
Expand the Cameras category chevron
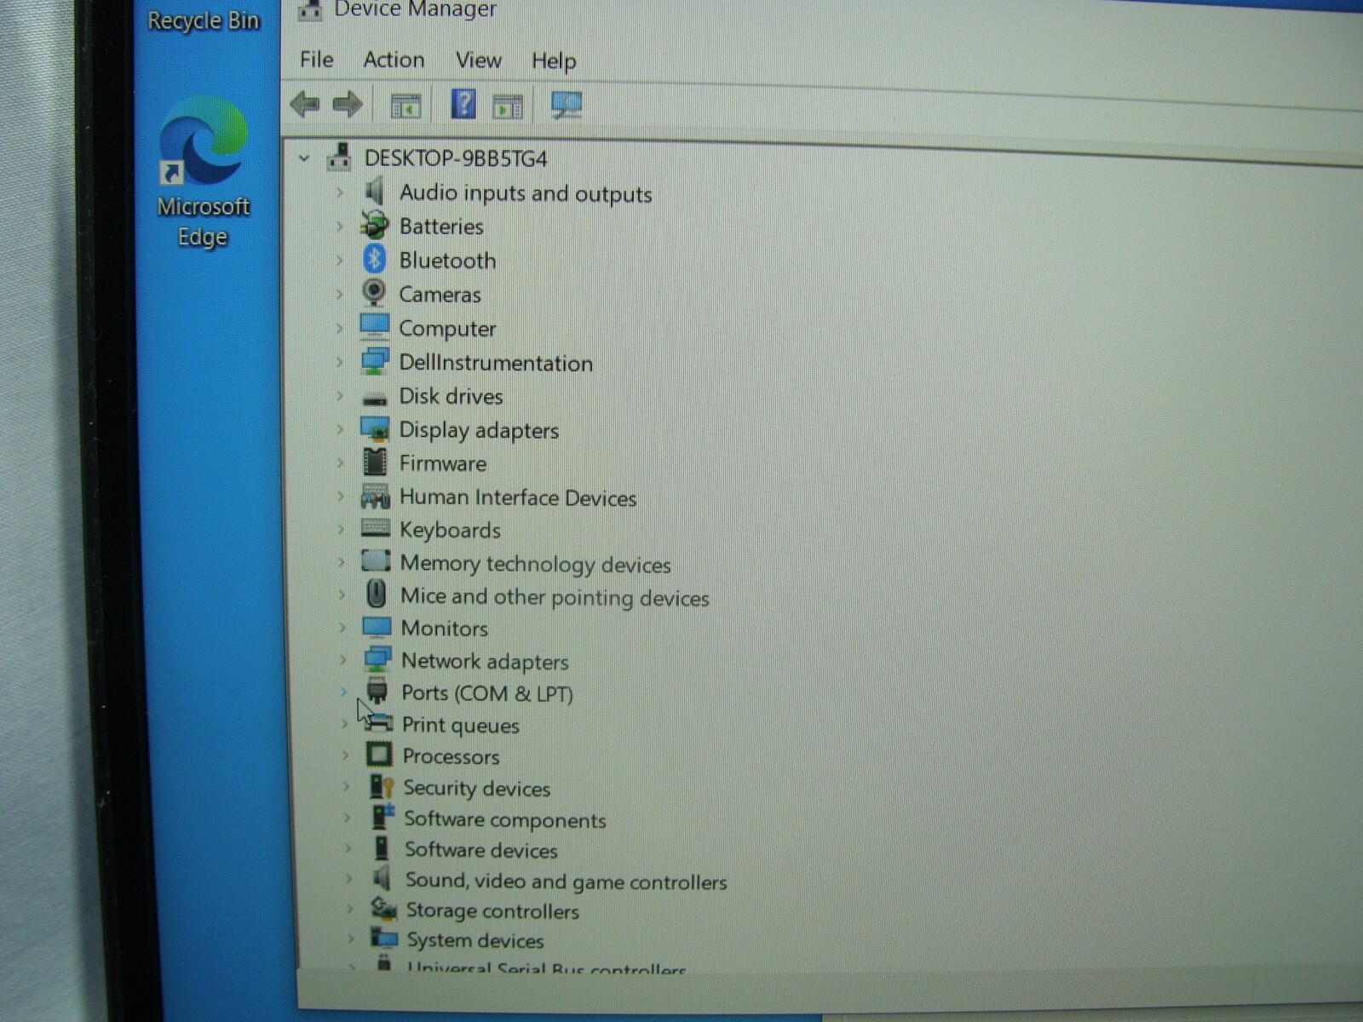(x=339, y=294)
